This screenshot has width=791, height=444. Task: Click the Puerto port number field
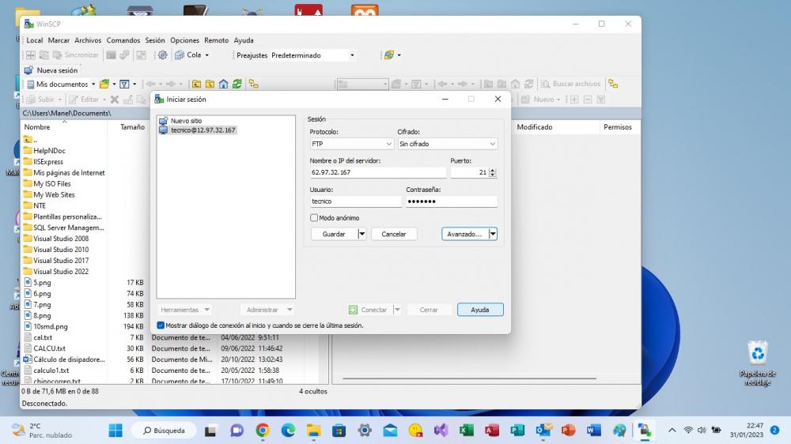click(x=470, y=172)
